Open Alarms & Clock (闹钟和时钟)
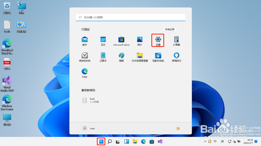The image size is (261, 146). 85,57
